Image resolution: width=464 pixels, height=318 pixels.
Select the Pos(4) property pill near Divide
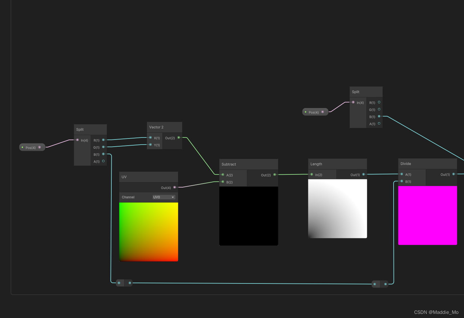pos(315,112)
